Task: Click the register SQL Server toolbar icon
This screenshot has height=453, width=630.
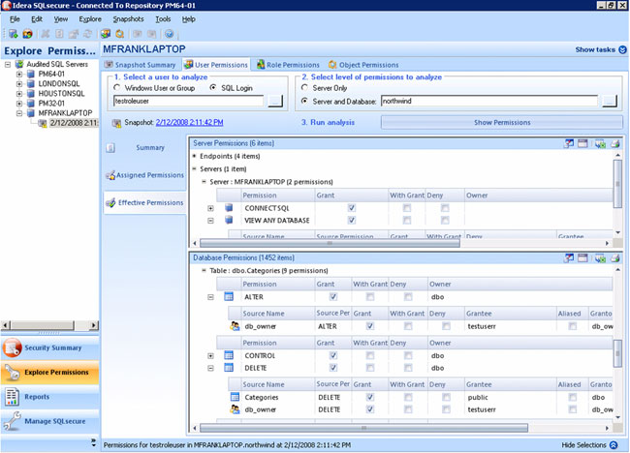Action: (14, 34)
